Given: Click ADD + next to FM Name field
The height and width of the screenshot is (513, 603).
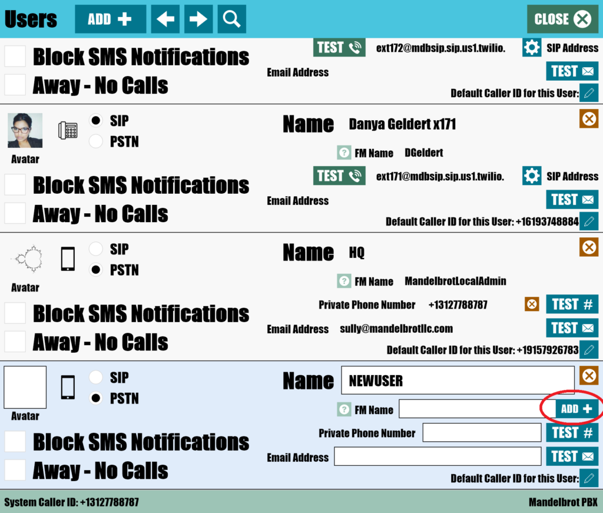Looking at the screenshot, I should click(577, 409).
